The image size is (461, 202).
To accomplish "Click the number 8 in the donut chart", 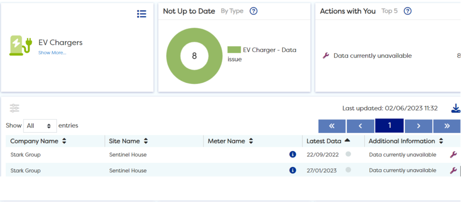I will [x=194, y=56].
